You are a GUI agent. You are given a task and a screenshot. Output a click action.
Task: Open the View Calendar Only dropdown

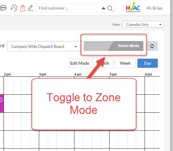(x=143, y=24)
